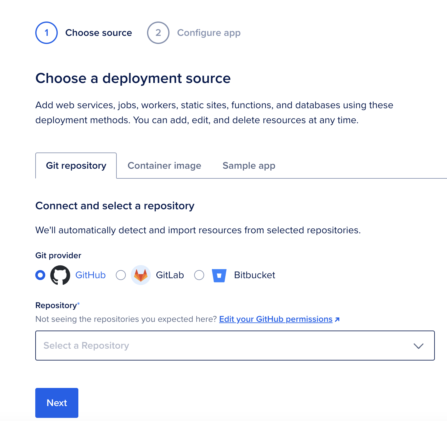Click the step 2 numbered circle
The width and height of the screenshot is (447, 421).
(158, 33)
